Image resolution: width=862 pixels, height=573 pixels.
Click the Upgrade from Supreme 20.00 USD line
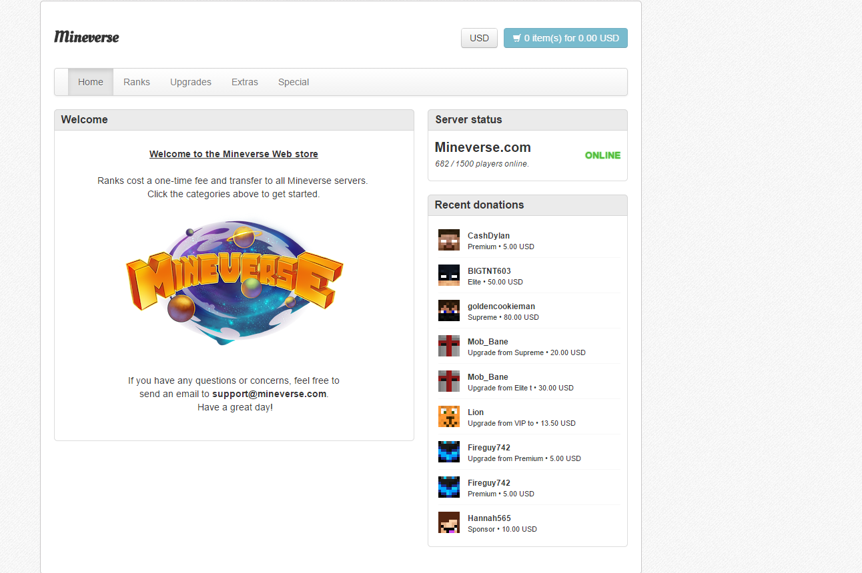[x=526, y=352]
